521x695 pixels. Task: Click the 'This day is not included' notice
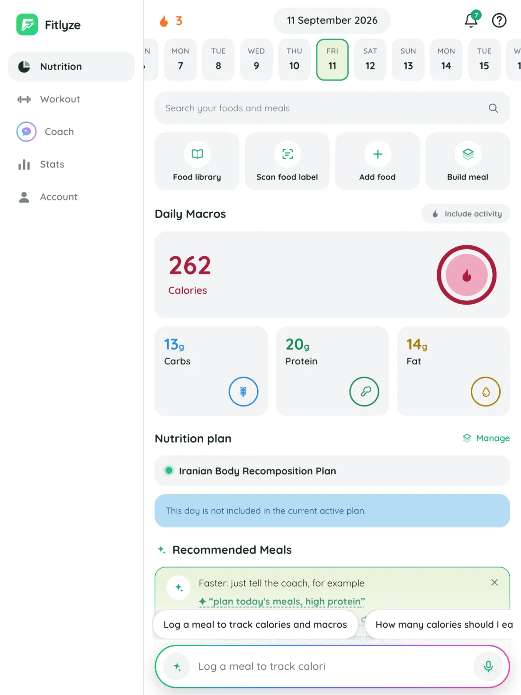point(332,511)
